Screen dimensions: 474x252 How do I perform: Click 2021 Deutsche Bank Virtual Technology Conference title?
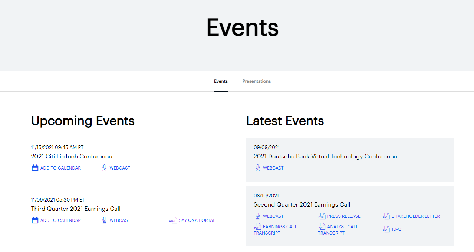tap(325, 157)
